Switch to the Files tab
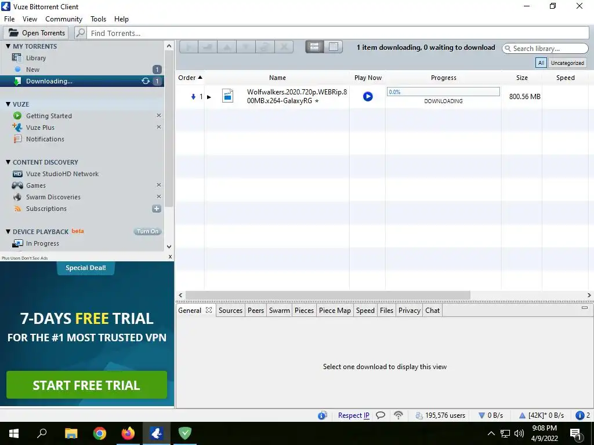 (x=386, y=311)
